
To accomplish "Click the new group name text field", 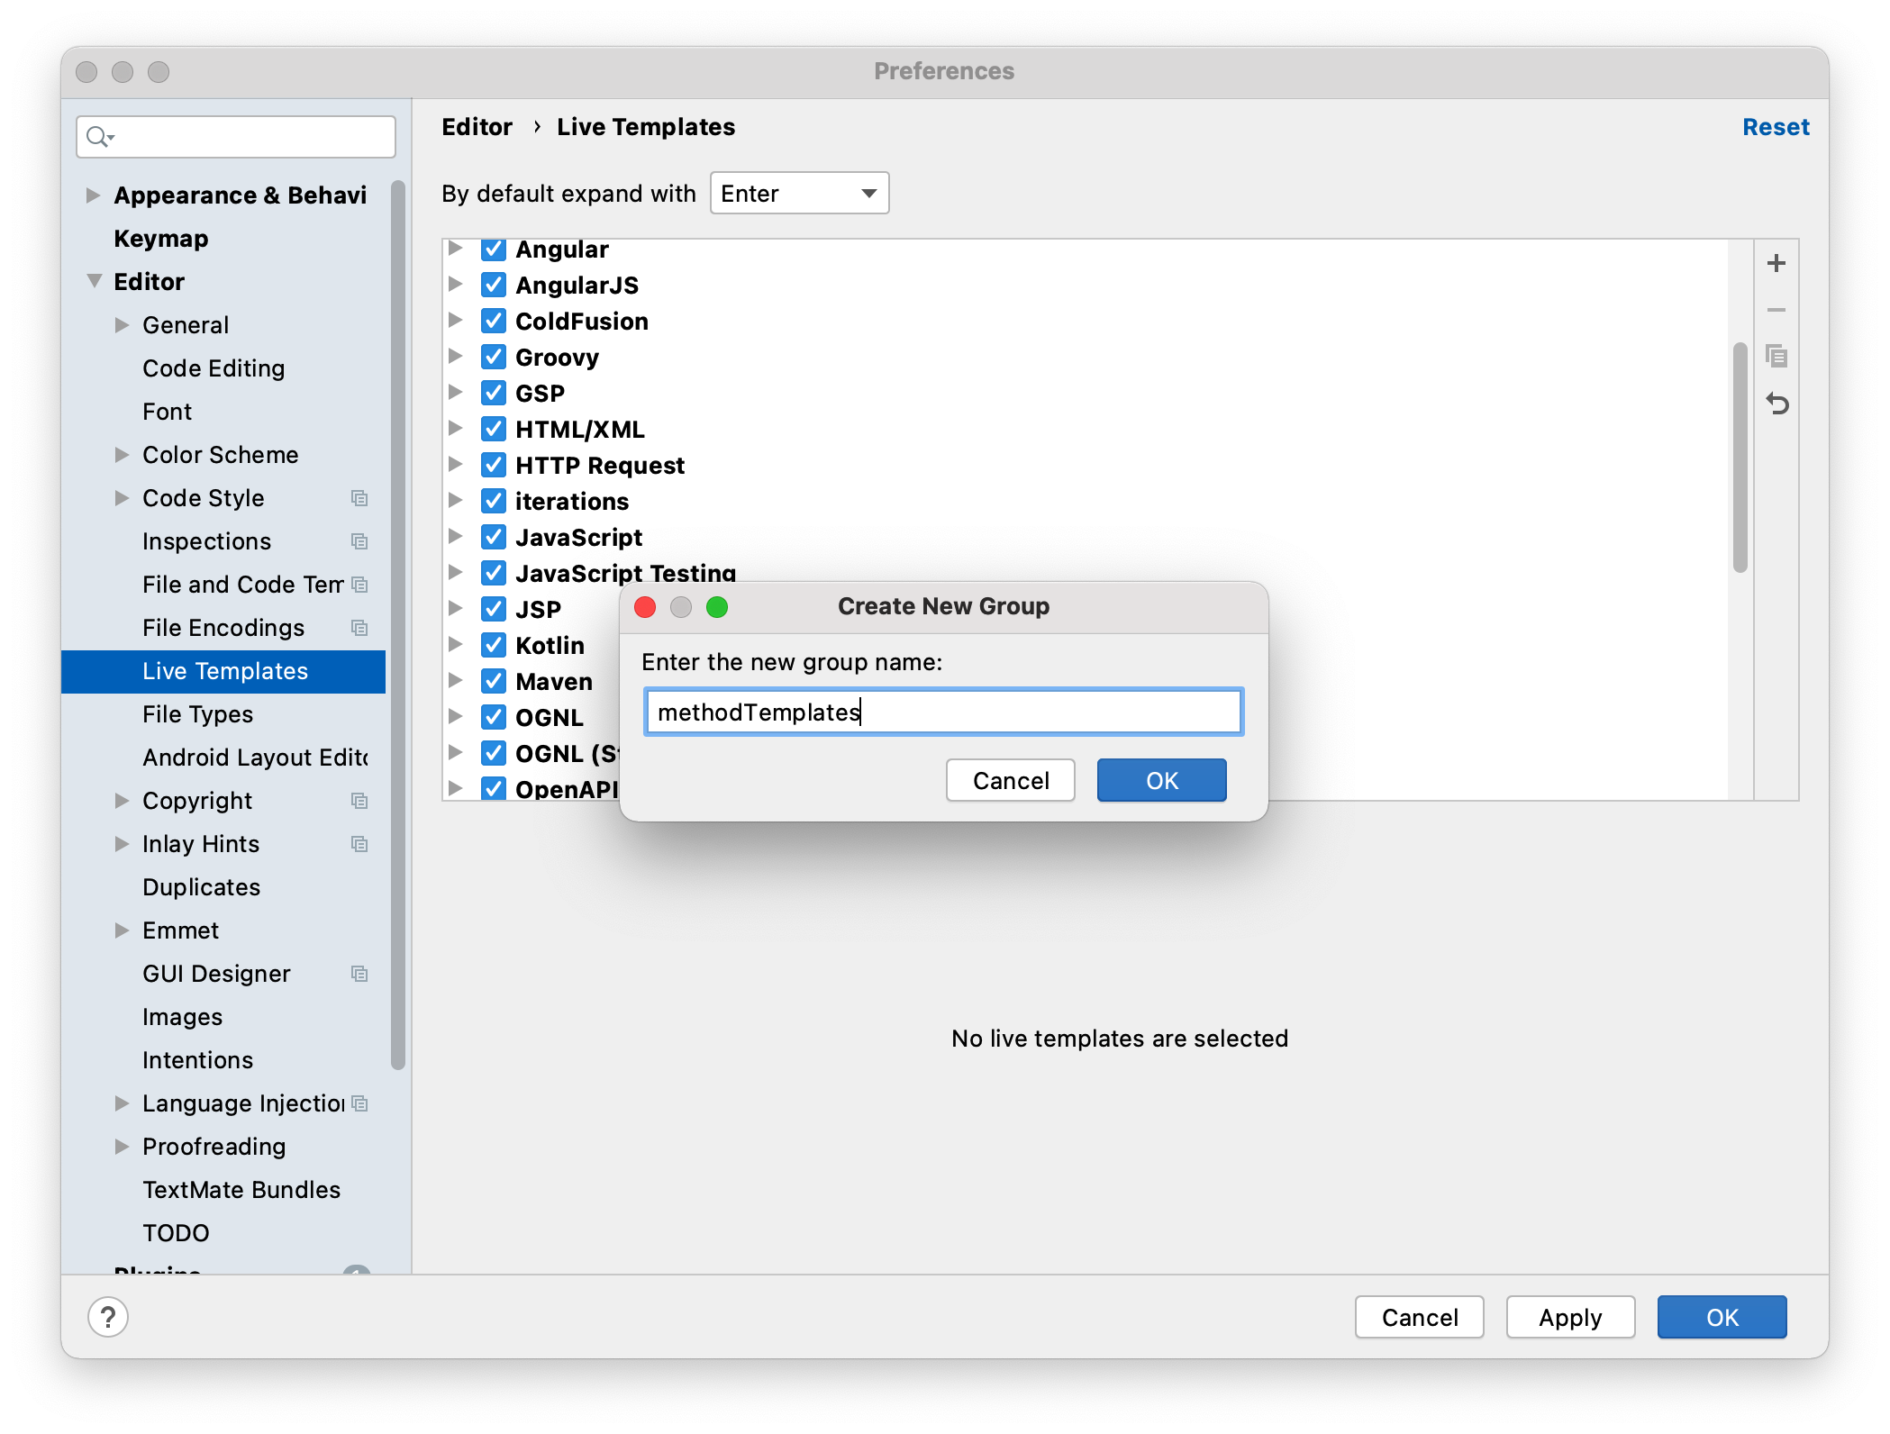I will [x=943, y=712].
